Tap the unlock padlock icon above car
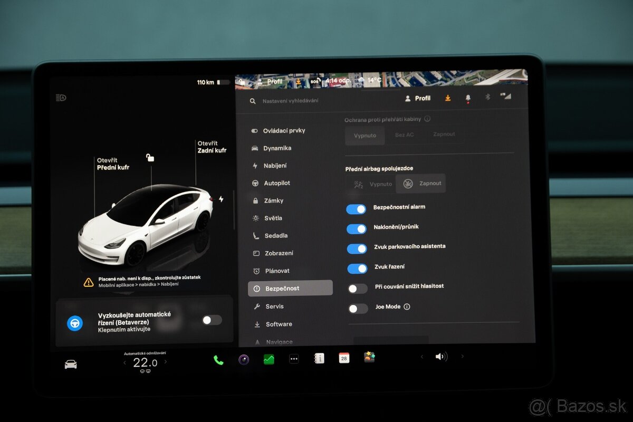 pyautogui.click(x=150, y=157)
